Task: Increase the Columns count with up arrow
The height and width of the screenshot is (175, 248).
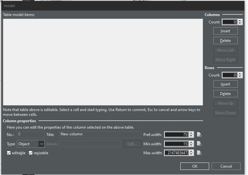Action: [x=240, y=21]
